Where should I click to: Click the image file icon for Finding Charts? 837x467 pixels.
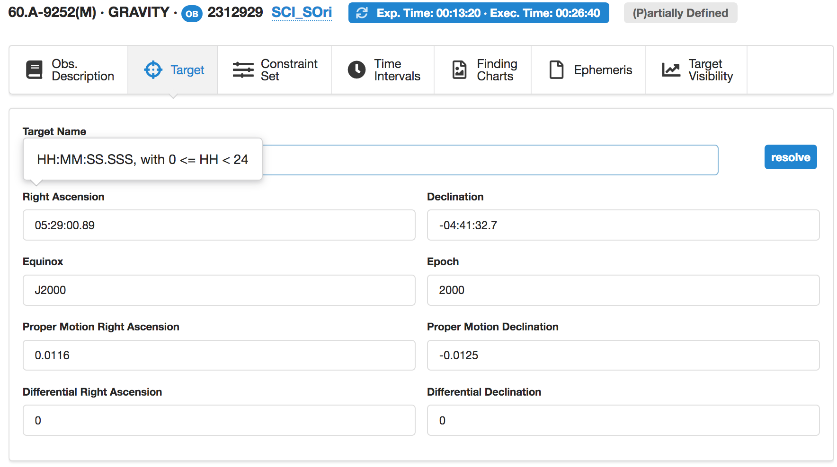click(459, 70)
